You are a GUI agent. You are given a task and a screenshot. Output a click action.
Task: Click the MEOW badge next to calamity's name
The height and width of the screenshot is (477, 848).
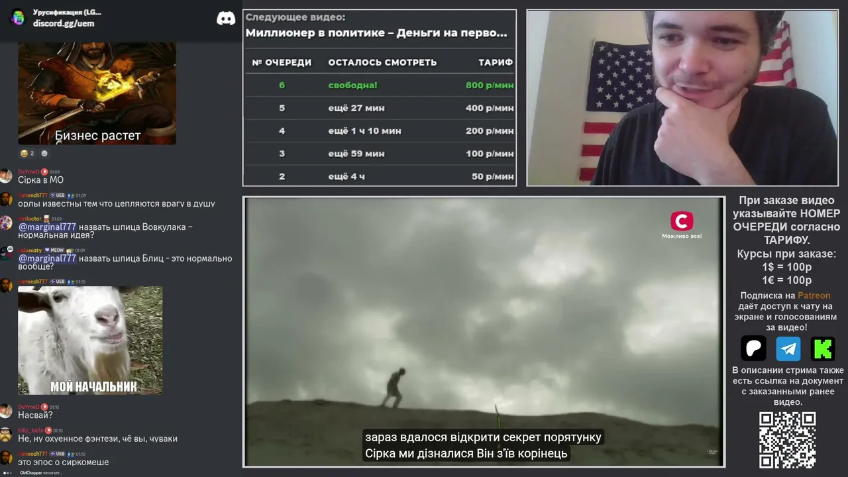point(54,250)
